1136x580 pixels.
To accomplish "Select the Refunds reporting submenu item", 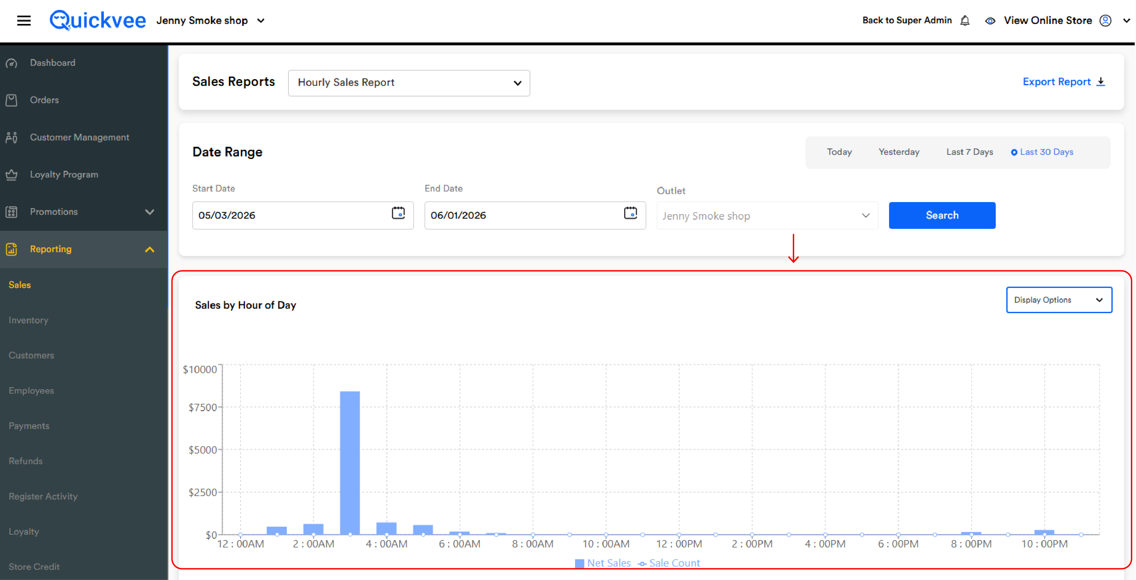I will [26, 461].
